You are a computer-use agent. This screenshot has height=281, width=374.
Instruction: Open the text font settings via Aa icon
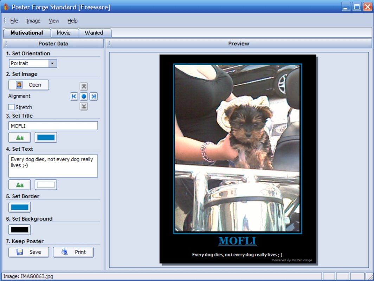19,184
